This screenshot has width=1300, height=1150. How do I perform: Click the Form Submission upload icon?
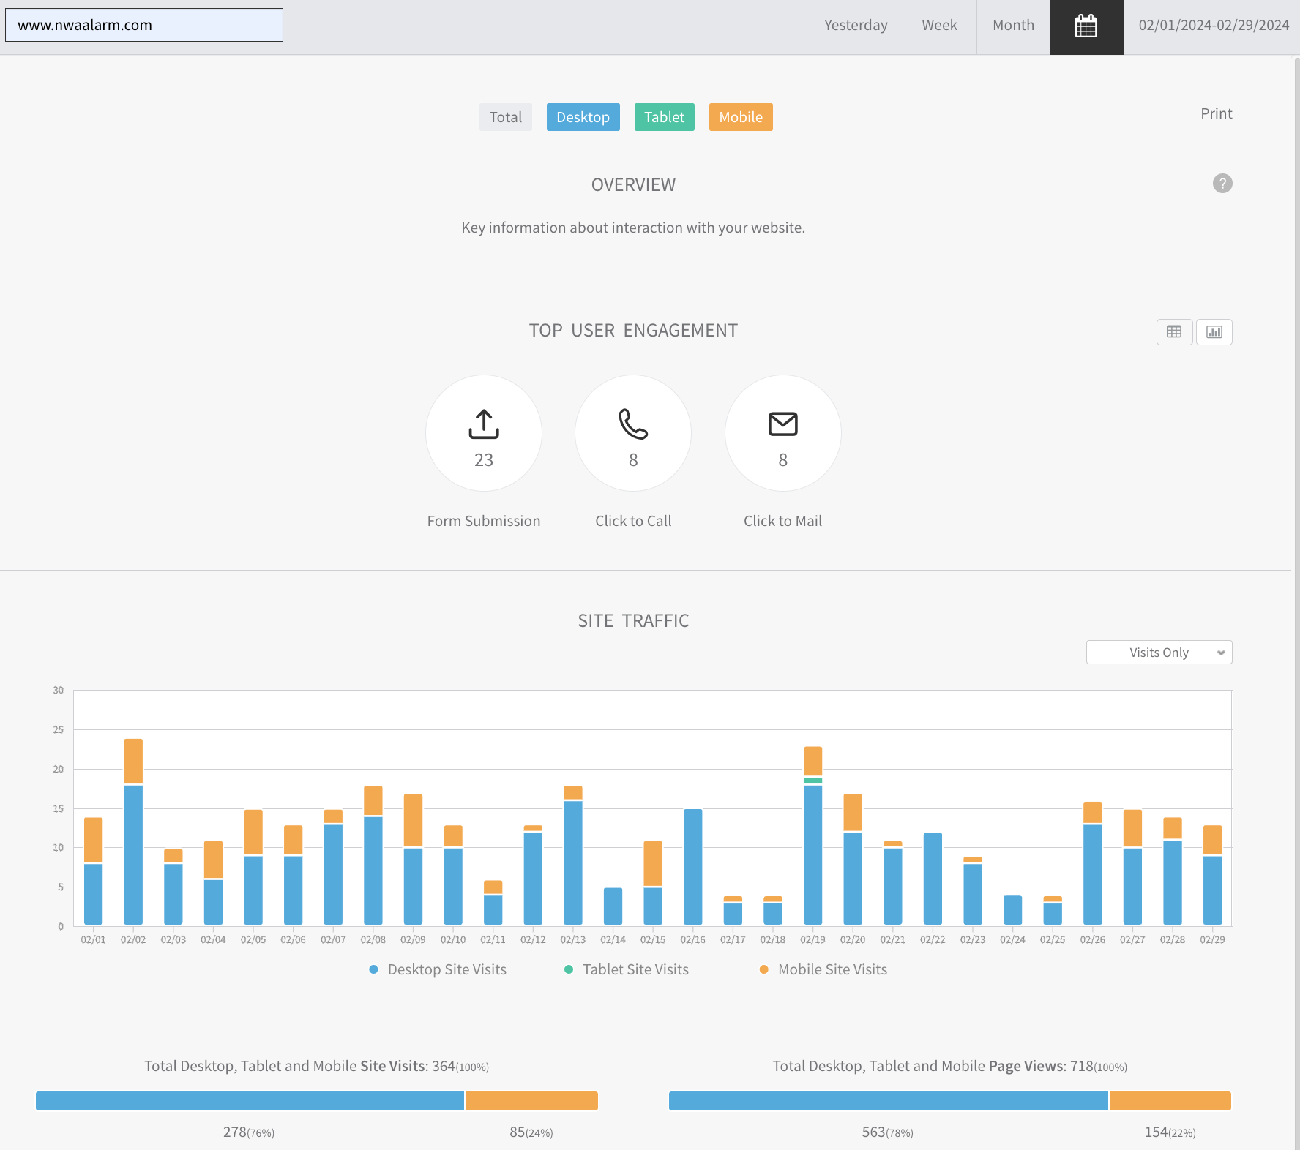pos(483,424)
